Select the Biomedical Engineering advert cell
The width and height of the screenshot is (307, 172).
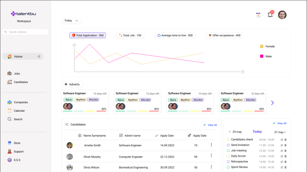133,167
